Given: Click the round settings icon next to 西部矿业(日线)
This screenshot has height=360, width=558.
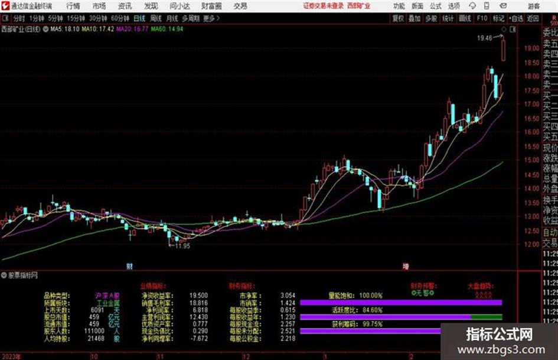Looking at the screenshot, I should [45, 29].
